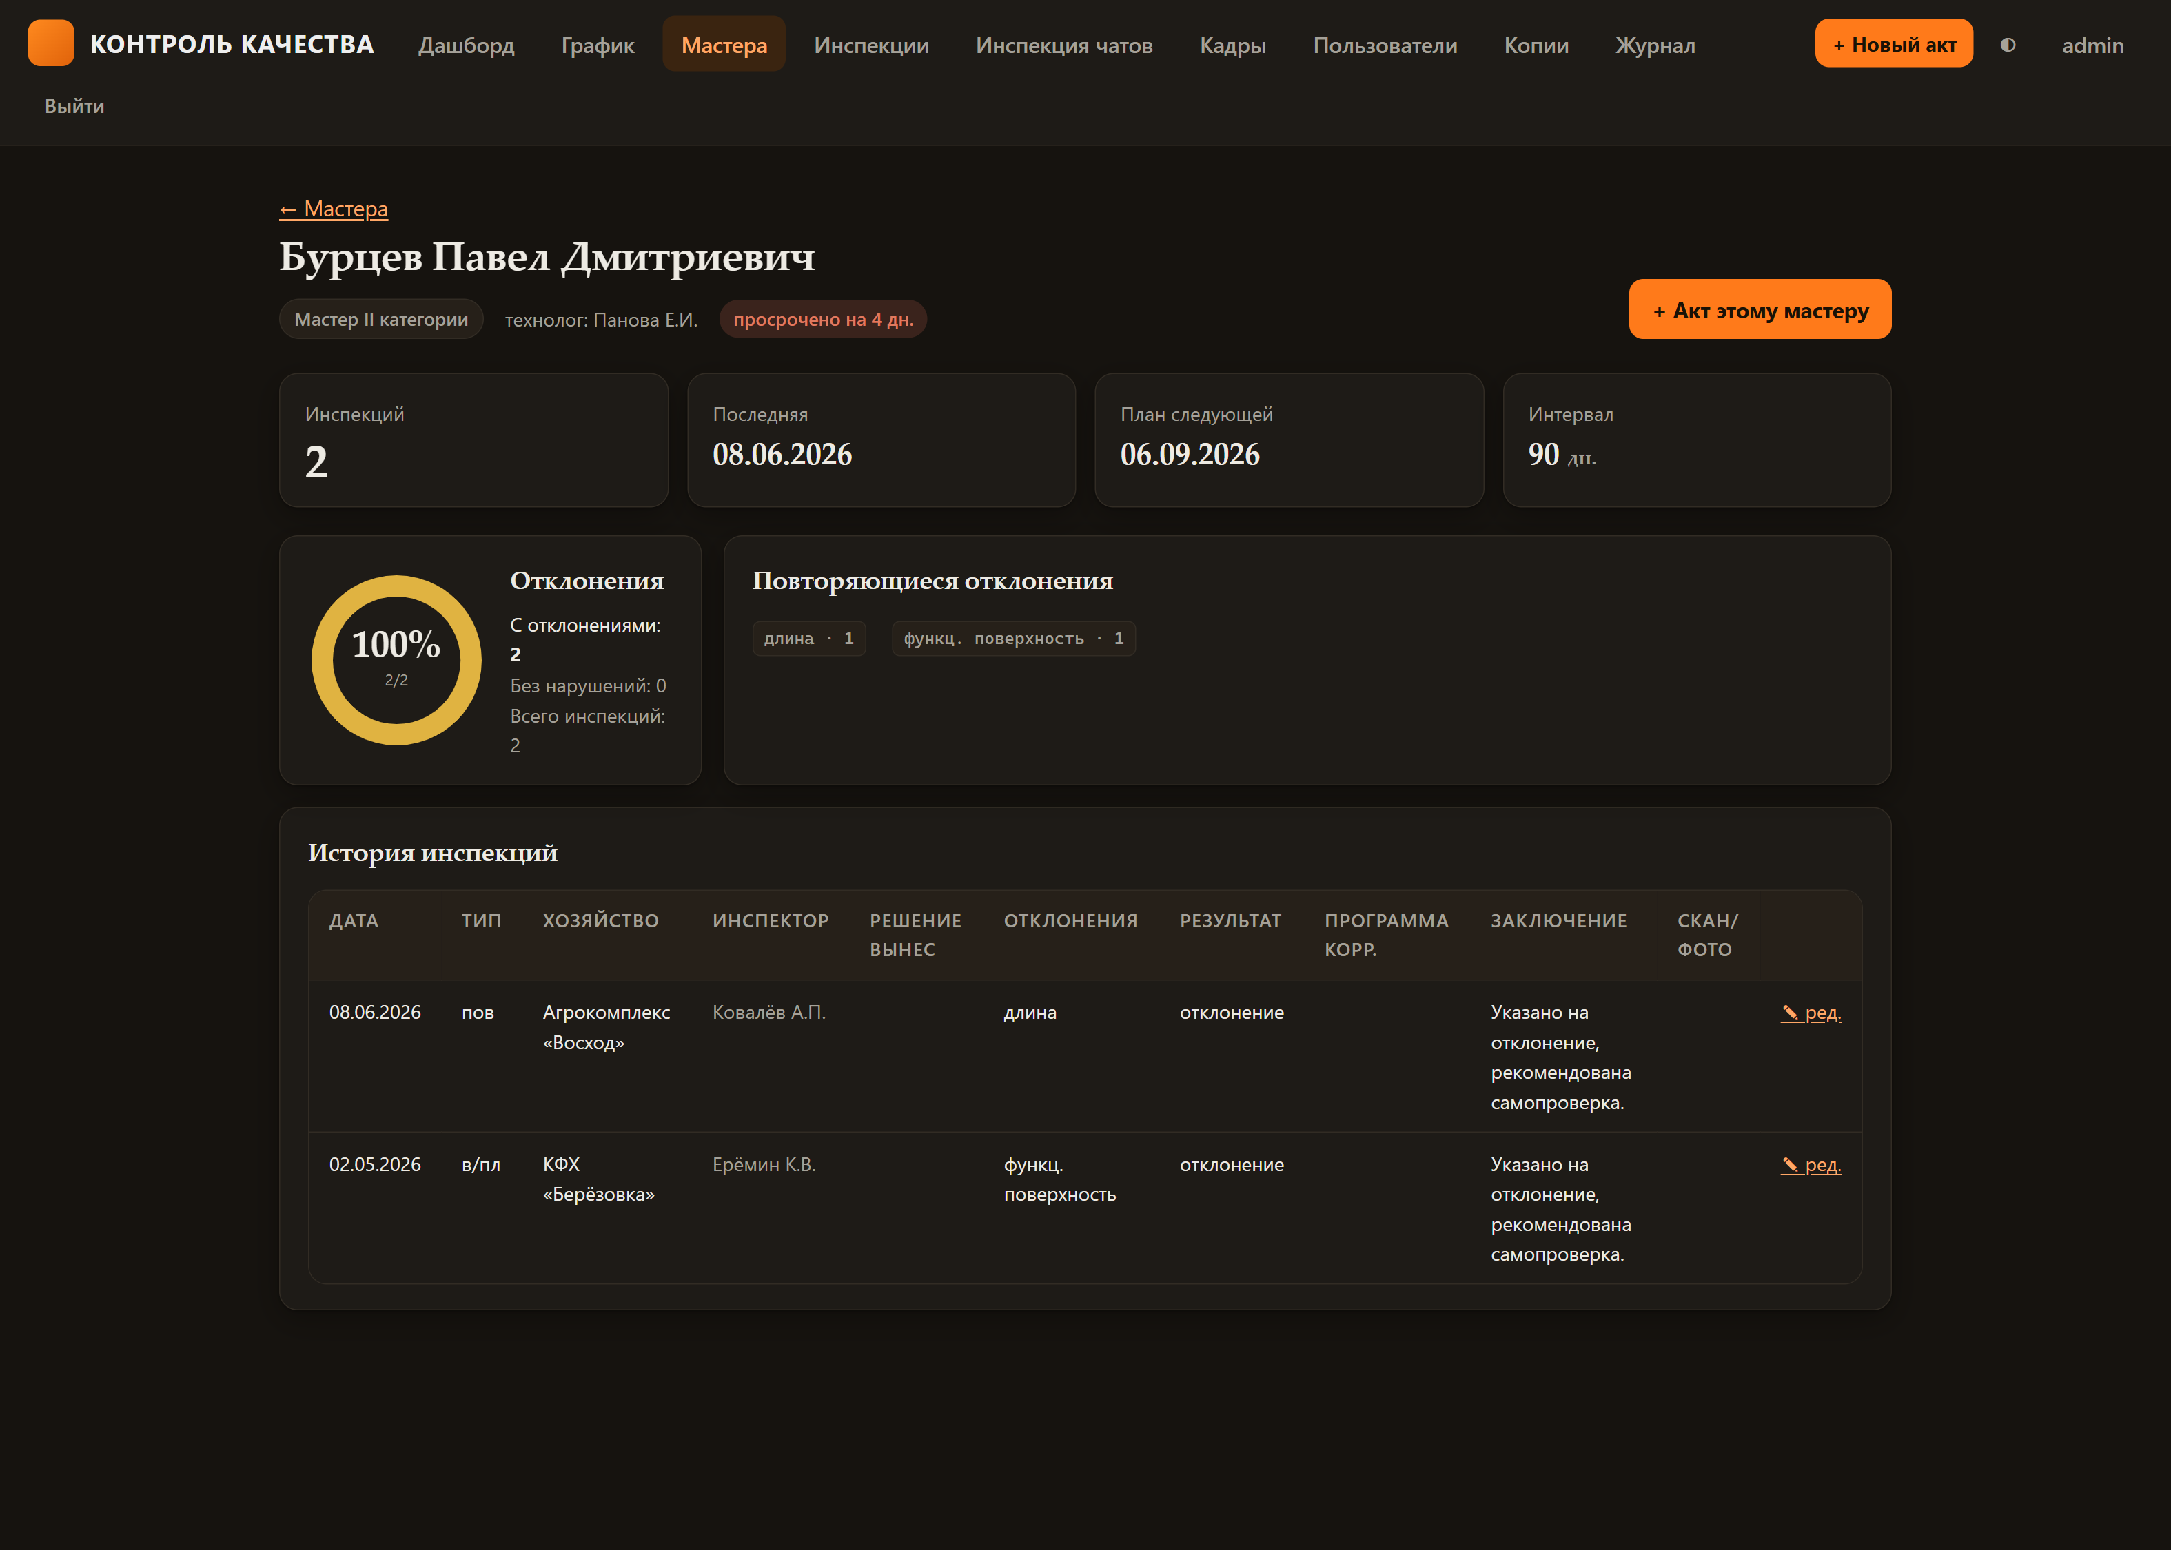Follow the ← Мастера back link
This screenshot has height=1550, width=2171.
click(333, 209)
